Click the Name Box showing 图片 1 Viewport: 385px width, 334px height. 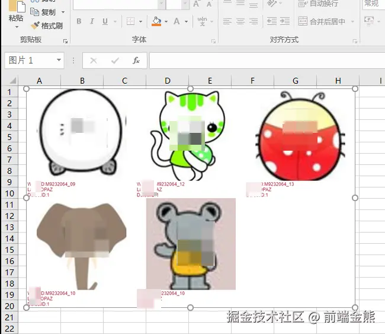pyautogui.click(x=30, y=61)
